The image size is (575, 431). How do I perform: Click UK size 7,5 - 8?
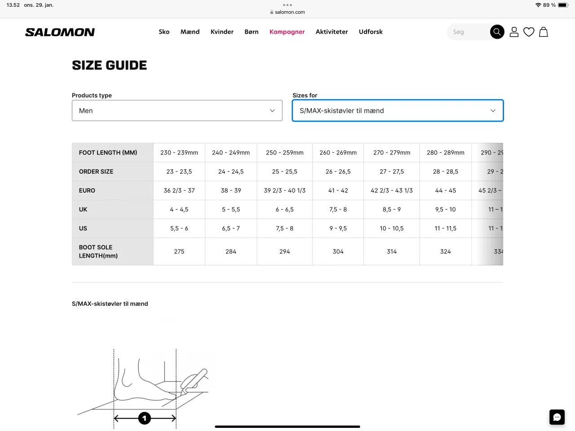click(x=338, y=209)
